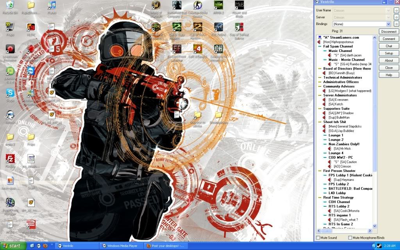Open Ventrilo Setup

pos(389,53)
